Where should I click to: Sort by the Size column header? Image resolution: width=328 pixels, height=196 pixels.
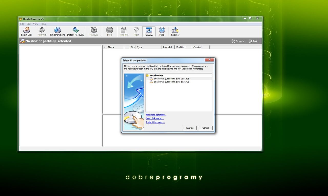coord(130,47)
